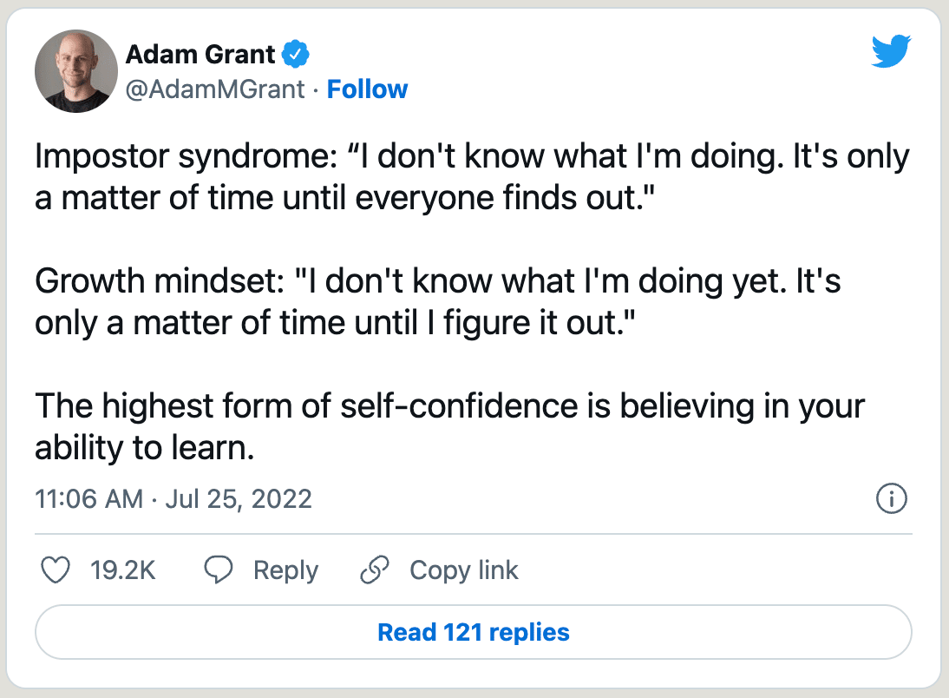Click the words 'ability to learn'
This screenshot has height=698, width=949.
(x=145, y=446)
